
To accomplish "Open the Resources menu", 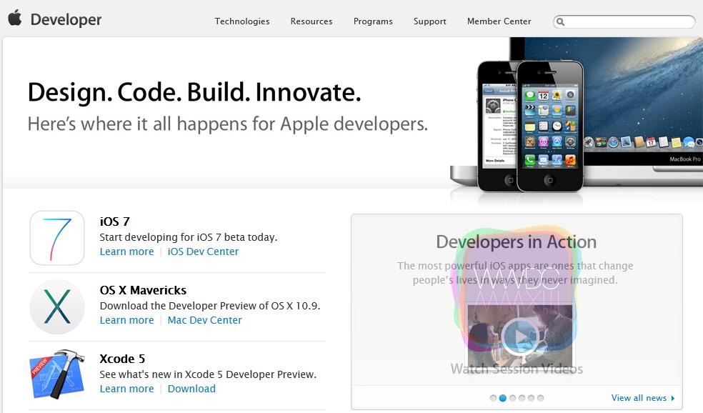I will pyautogui.click(x=311, y=21).
